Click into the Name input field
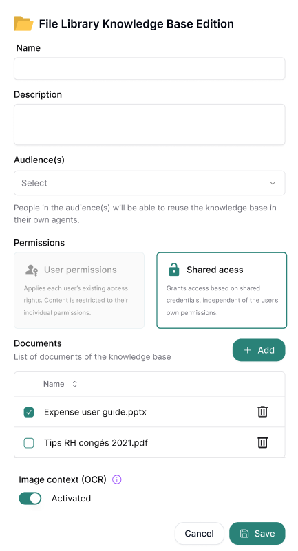This screenshot has height=551, width=298. tap(149, 69)
